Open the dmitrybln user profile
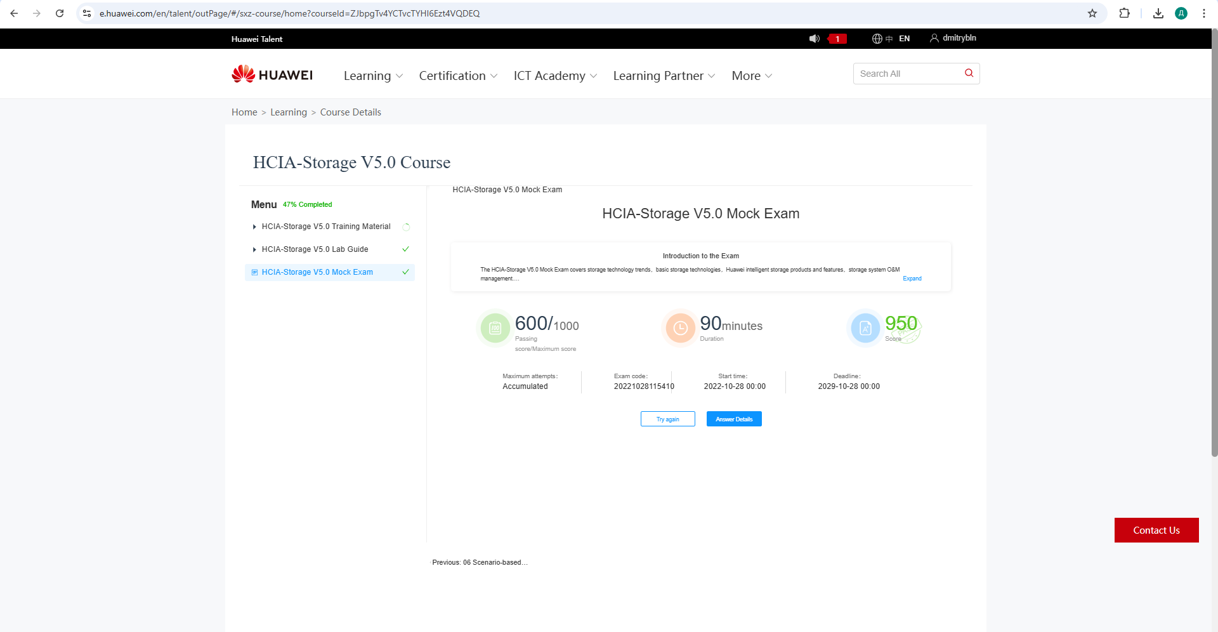 953,38
